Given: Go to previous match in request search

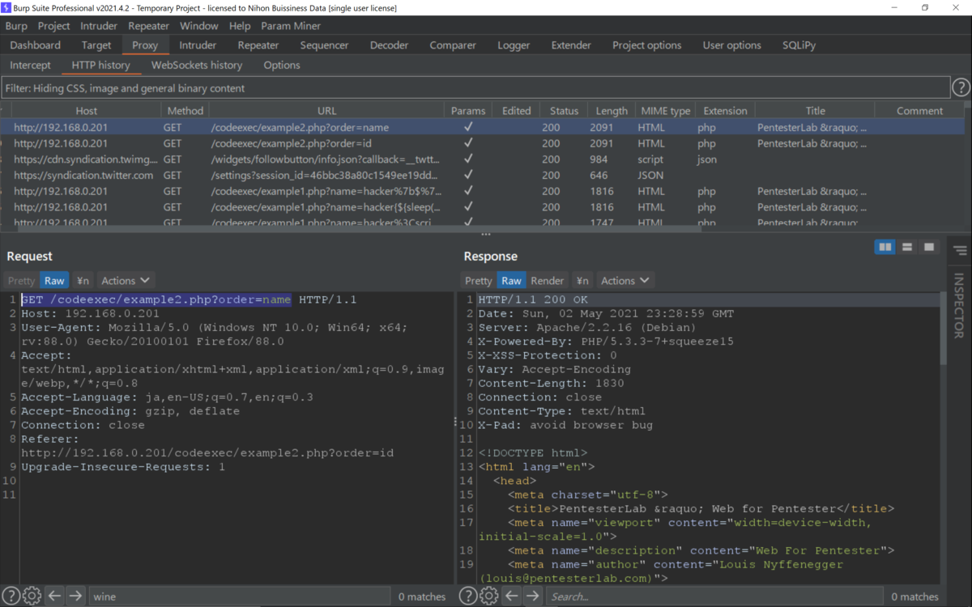Looking at the screenshot, I should [54, 596].
